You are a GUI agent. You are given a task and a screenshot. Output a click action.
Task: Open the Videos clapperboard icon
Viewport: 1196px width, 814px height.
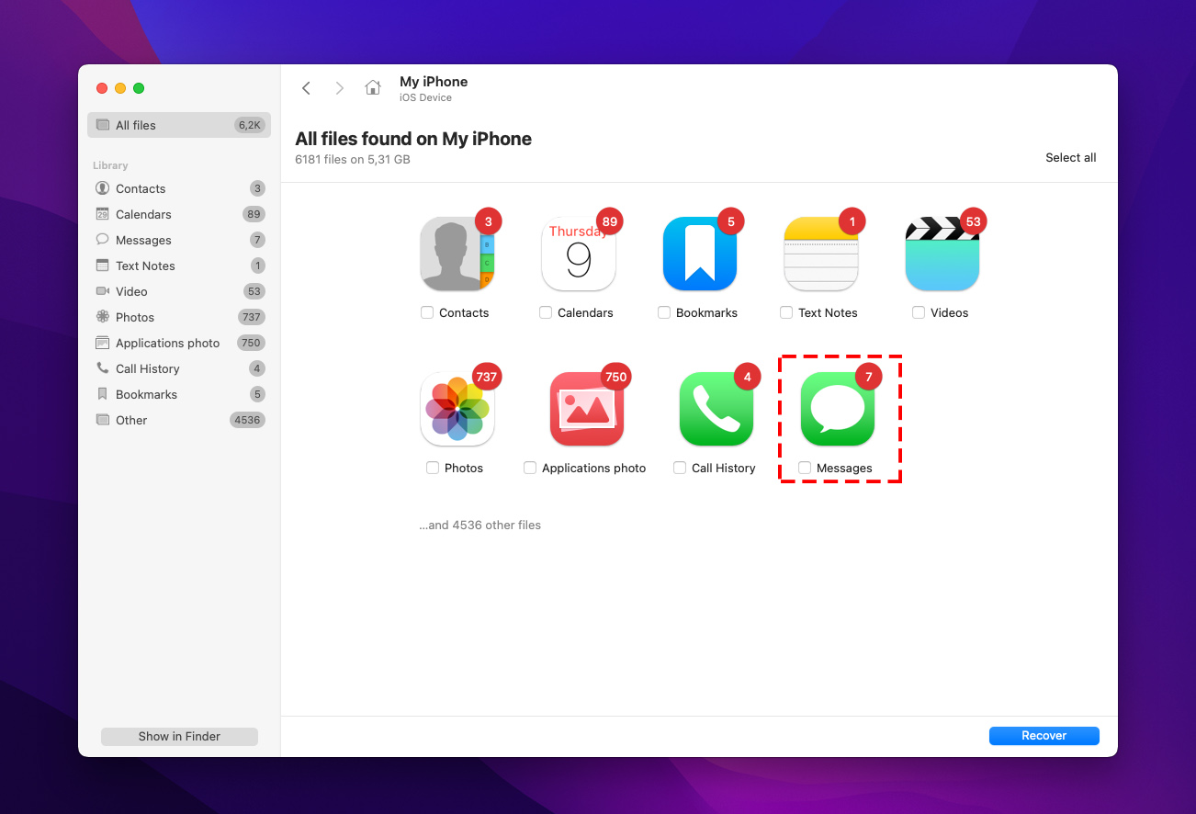tap(942, 254)
